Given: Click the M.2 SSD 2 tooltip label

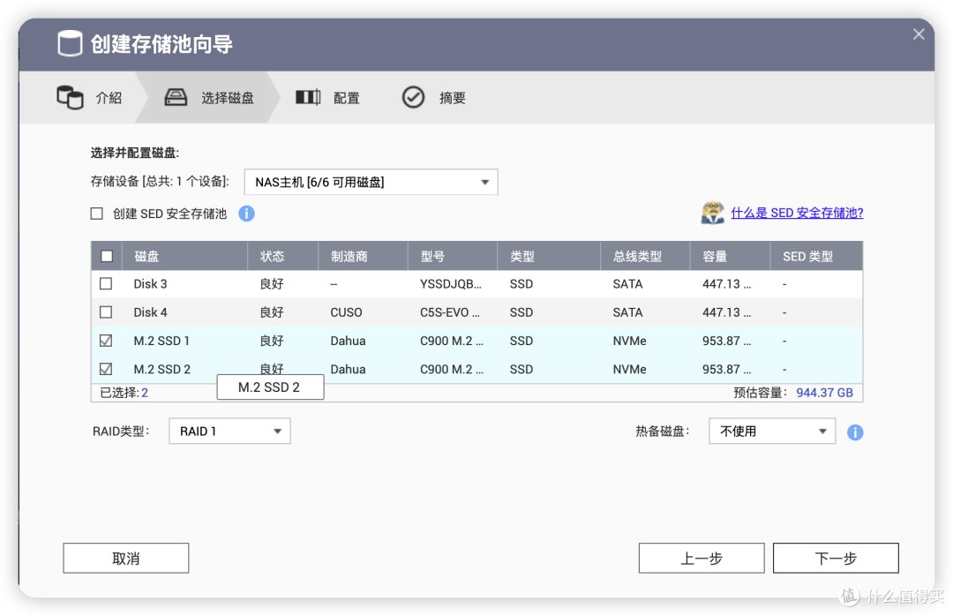Looking at the screenshot, I should click(x=270, y=387).
